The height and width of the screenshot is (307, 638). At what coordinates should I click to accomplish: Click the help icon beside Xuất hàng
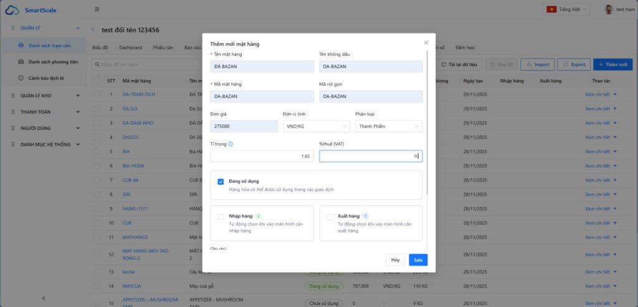tap(366, 216)
